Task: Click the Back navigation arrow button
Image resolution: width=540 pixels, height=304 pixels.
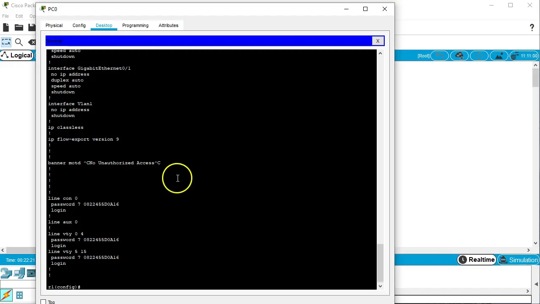Action: (440, 56)
